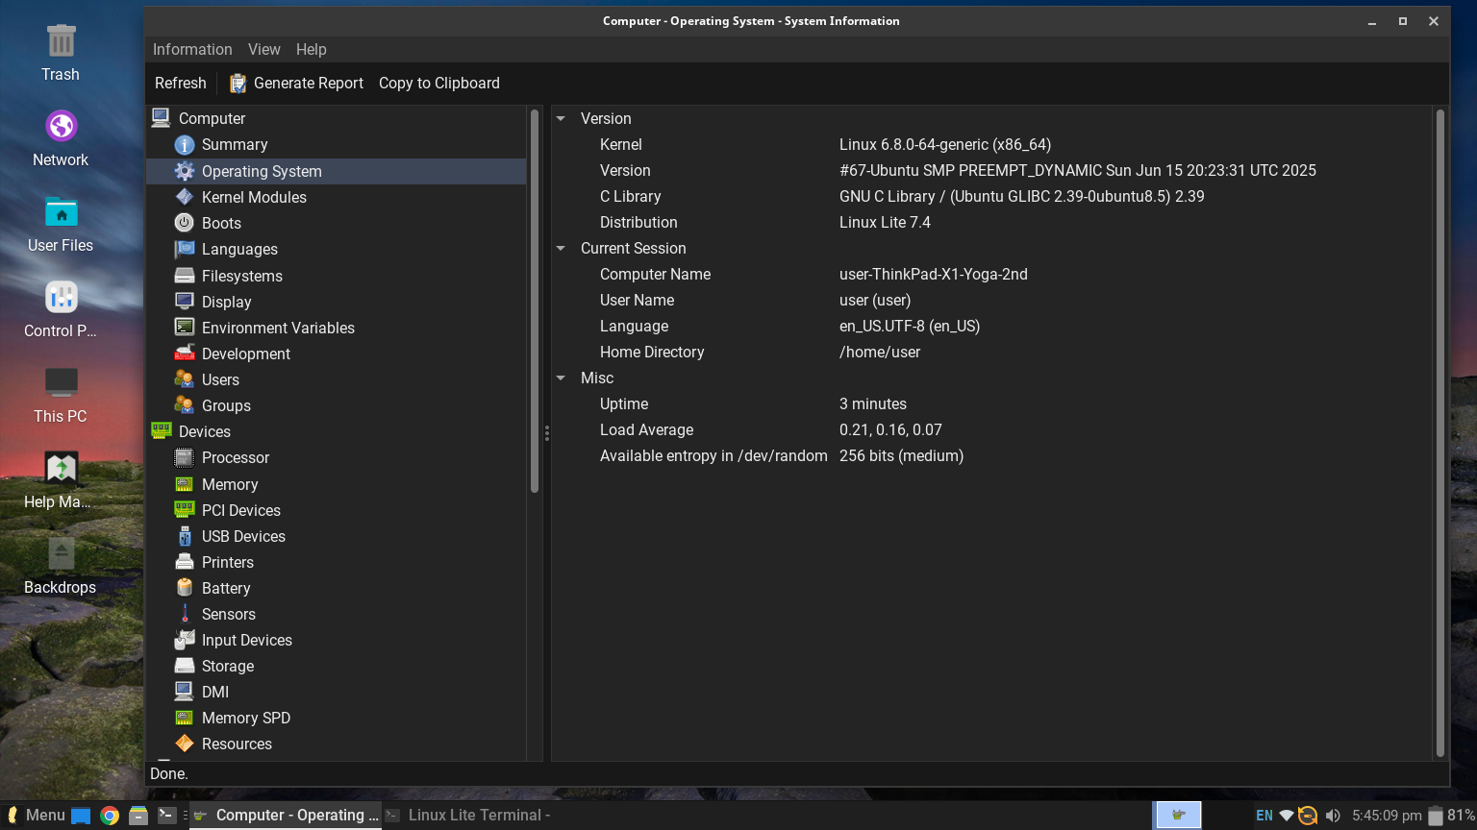Open This PC desktop icon
The height and width of the screenshot is (830, 1477).
click(61, 396)
